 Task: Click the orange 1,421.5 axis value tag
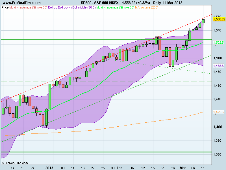pos(218,112)
